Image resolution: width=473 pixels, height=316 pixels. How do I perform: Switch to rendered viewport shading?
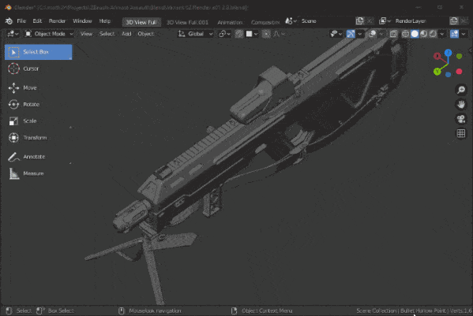(433, 34)
